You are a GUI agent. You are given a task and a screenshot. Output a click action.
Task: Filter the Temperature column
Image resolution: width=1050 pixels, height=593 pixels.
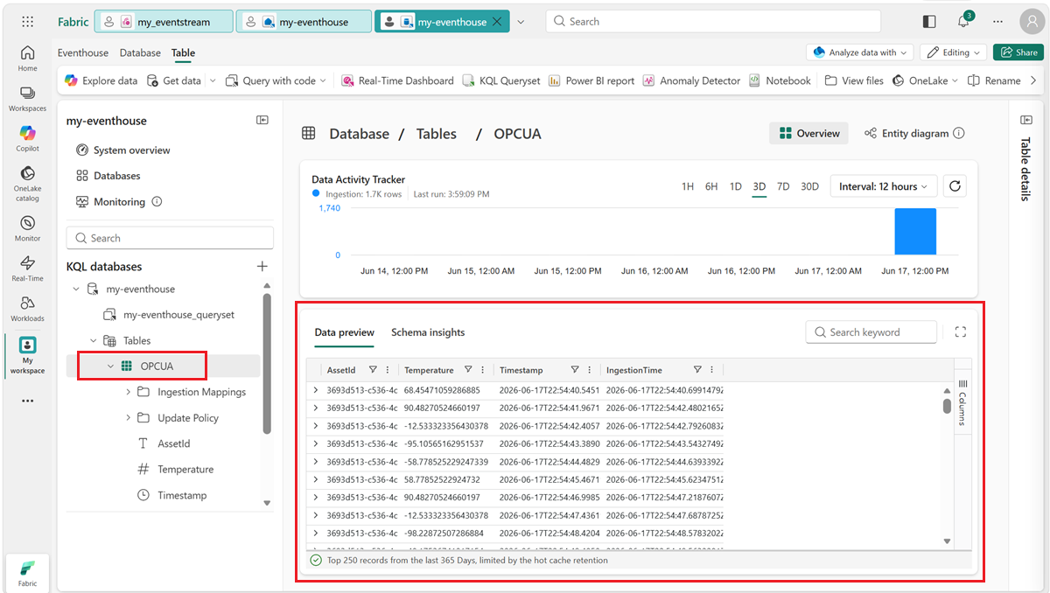(x=468, y=370)
